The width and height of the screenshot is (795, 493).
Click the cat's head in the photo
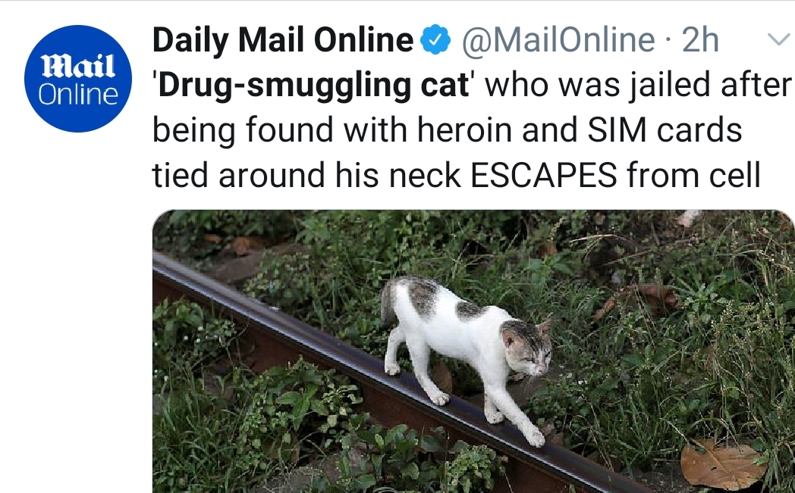(527, 347)
